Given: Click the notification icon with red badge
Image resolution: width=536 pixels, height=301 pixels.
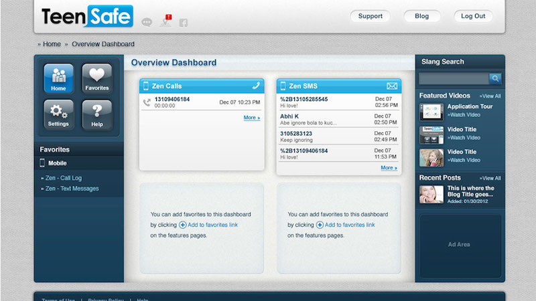Looking at the screenshot, I should [166, 21].
